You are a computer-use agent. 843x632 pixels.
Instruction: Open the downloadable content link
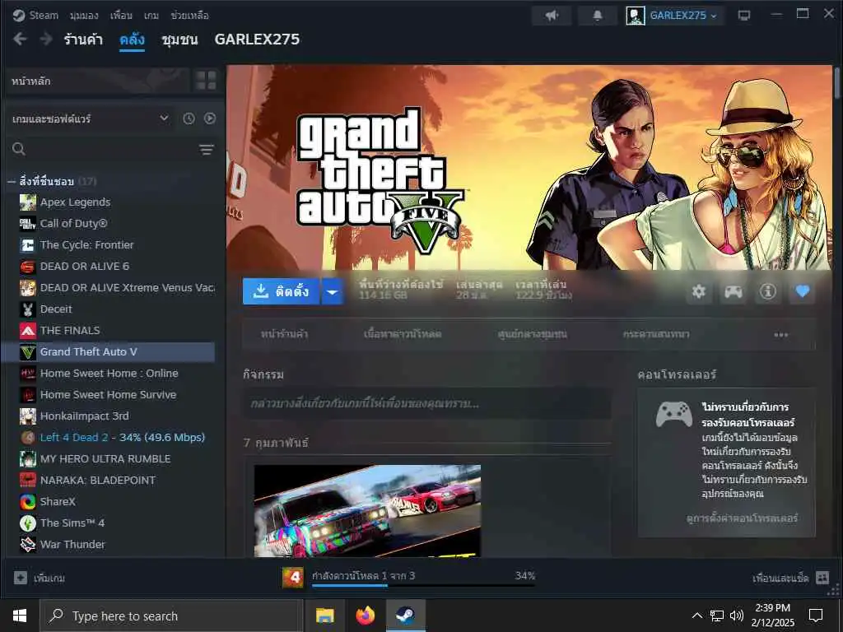(x=403, y=334)
